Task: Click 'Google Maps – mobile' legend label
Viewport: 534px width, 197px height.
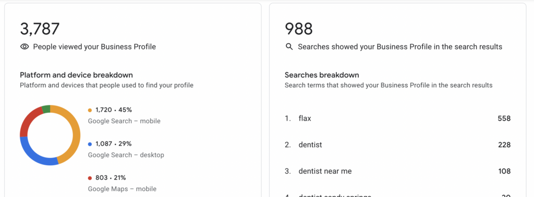Action: pos(122,189)
